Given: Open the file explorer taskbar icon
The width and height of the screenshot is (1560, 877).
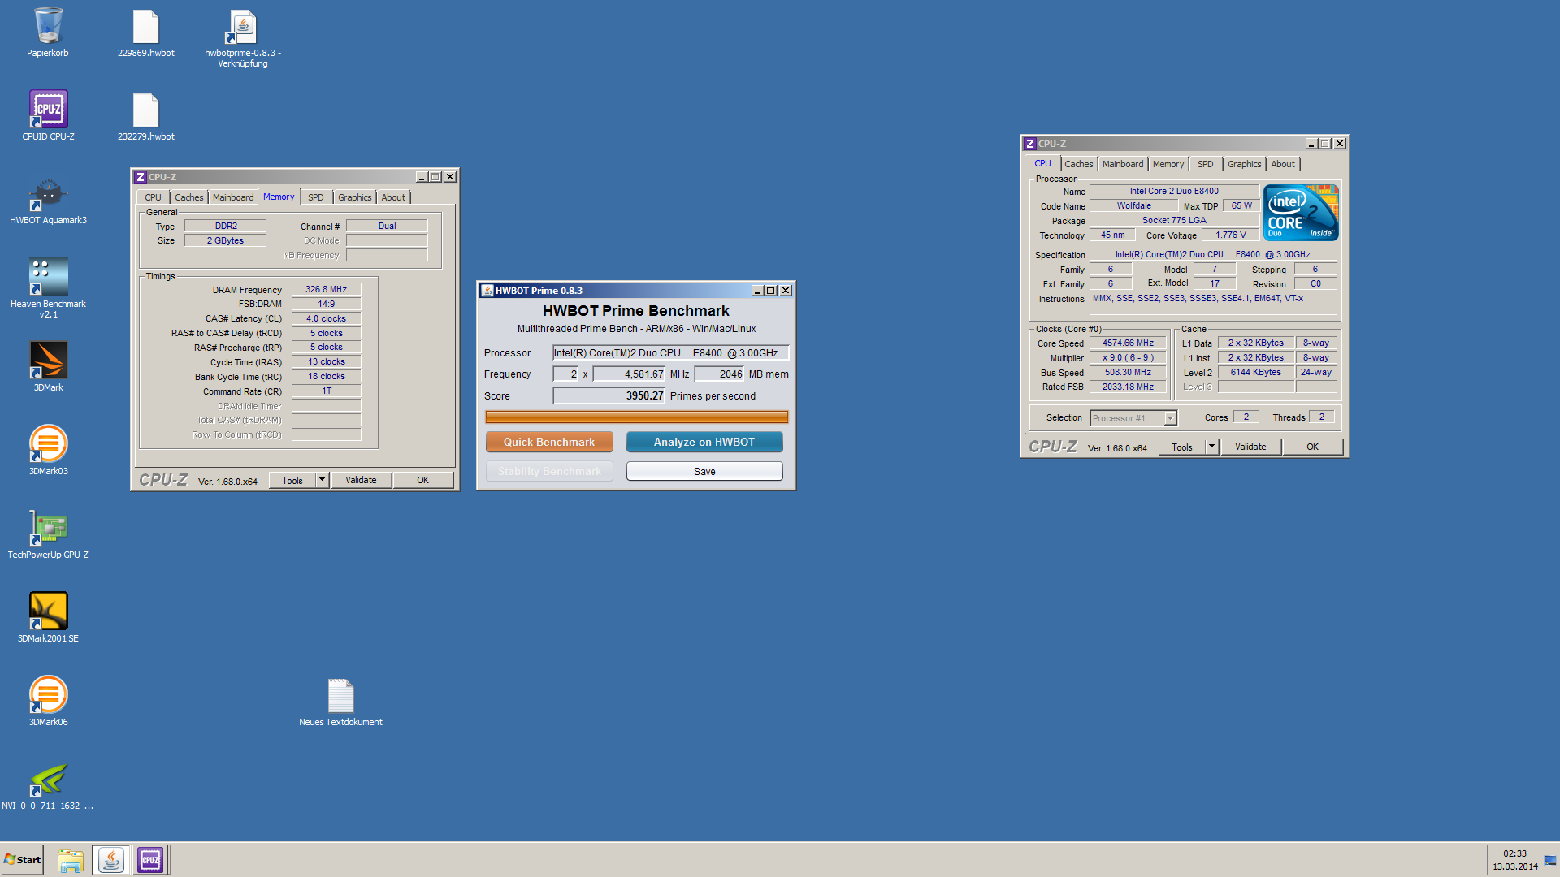Looking at the screenshot, I should tap(71, 860).
